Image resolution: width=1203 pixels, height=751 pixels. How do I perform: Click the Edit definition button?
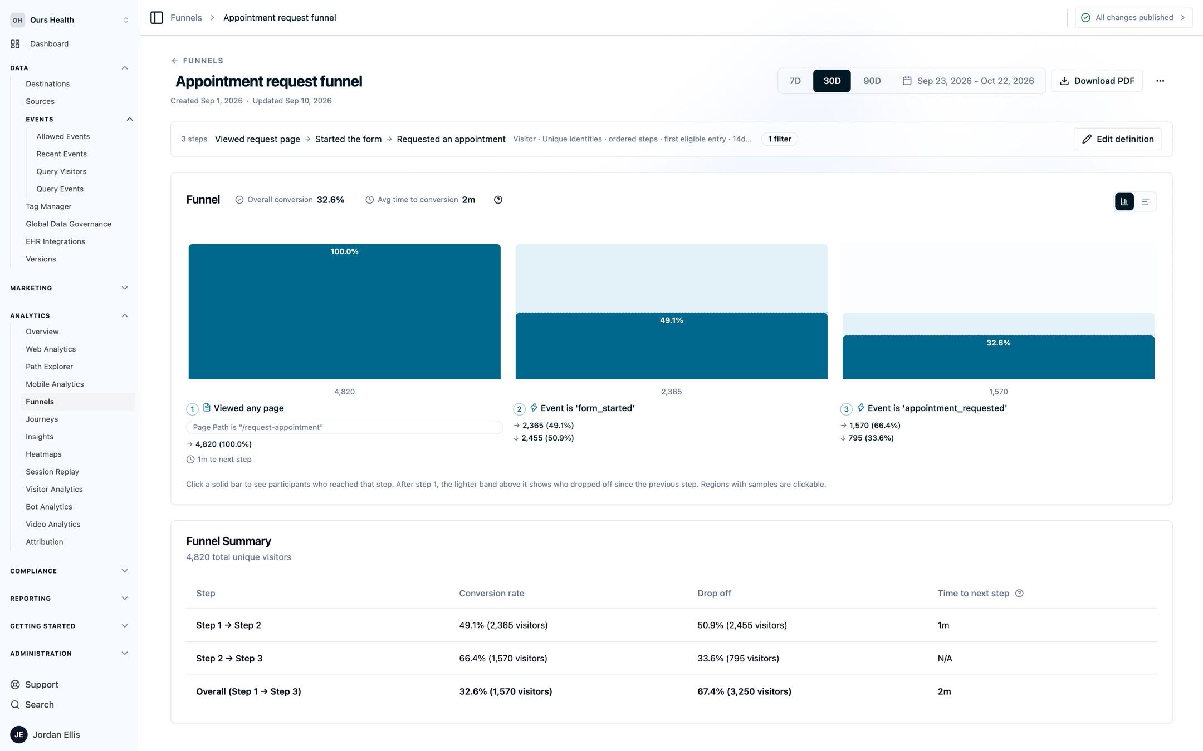coord(1117,139)
